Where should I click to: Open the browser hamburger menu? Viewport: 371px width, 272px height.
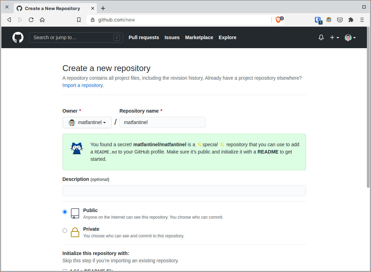(362, 20)
